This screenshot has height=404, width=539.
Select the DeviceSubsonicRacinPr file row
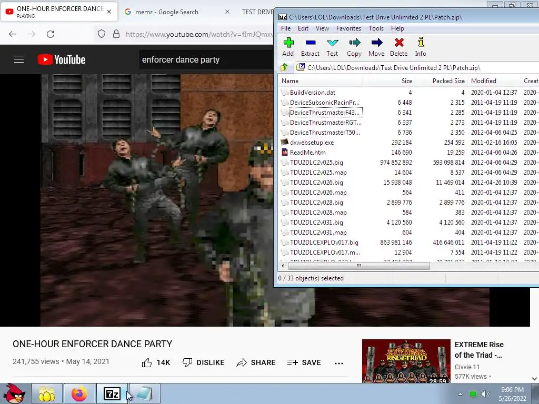[324, 103]
